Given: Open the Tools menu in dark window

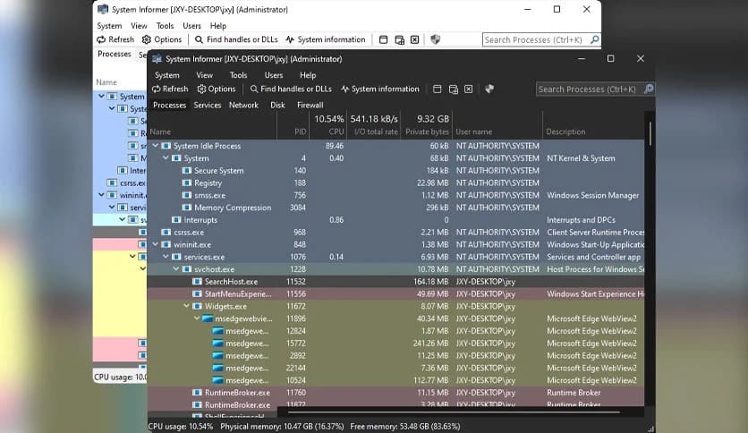Looking at the screenshot, I should pyautogui.click(x=238, y=75).
